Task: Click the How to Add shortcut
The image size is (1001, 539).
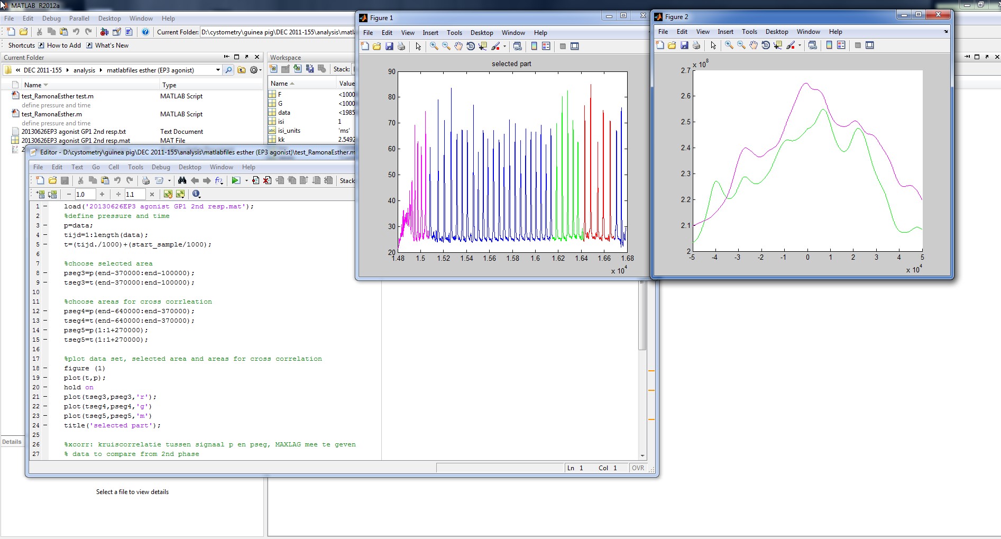Action: coord(63,45)
